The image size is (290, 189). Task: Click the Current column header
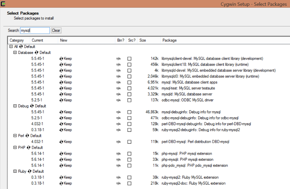point(44,40)
